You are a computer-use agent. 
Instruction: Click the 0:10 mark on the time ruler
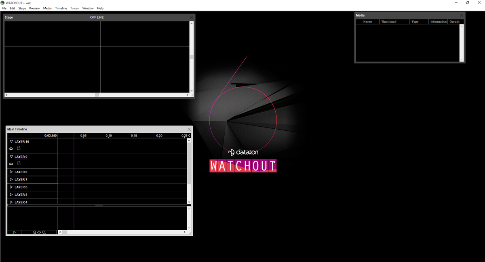coord(109,136)
